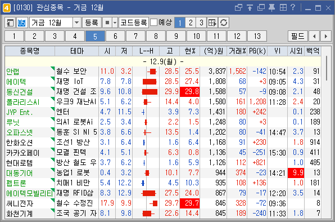Sort by the 시외 column header
The width and height of the screenshot is (335, 222).
tap(296, 51)
